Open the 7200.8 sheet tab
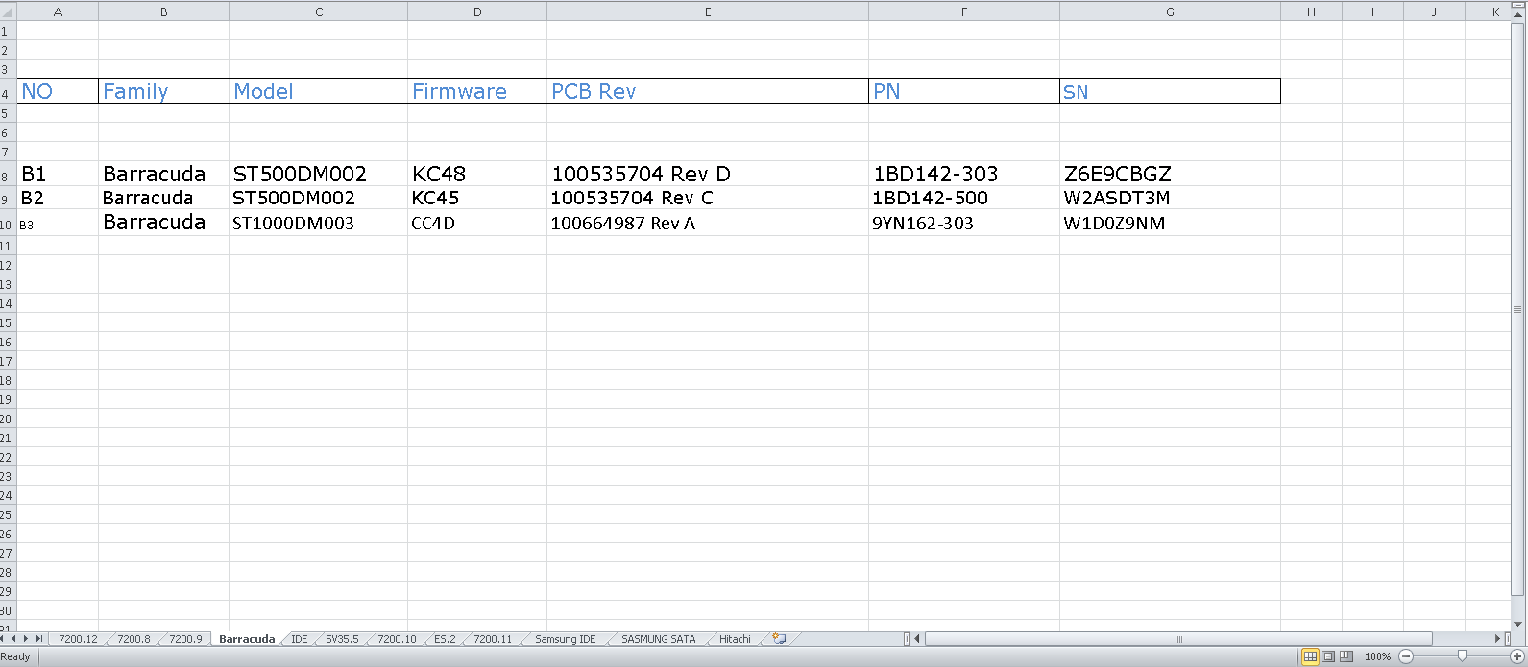 click(133, 639)
